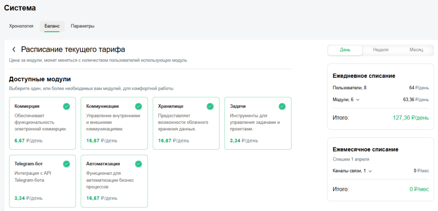Uncheck the Автоматизация module checkmark
Screen dimensions: 438x211
pyautogui.click(x=138, y=164)
